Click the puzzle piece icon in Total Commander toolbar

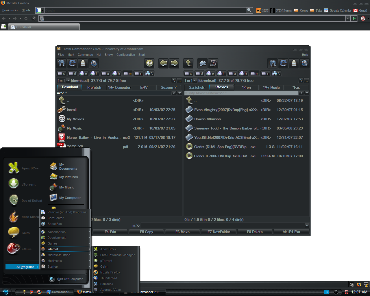pyautogui.click(x=203, y=63)
